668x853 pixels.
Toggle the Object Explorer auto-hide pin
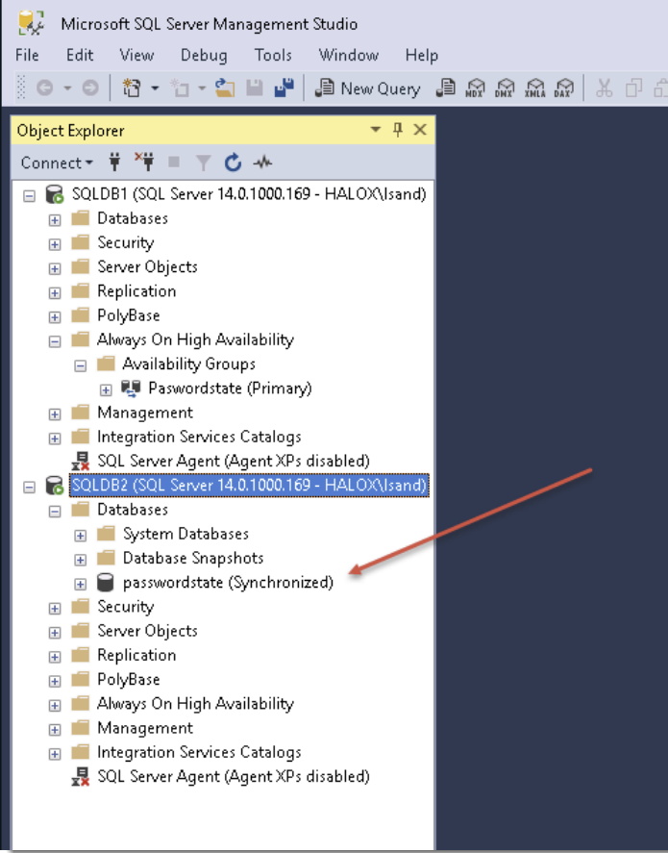click(x=398, y=130)
